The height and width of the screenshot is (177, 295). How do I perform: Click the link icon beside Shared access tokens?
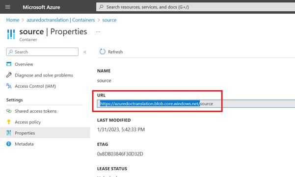pyautogui.click(x=9, y=111)
